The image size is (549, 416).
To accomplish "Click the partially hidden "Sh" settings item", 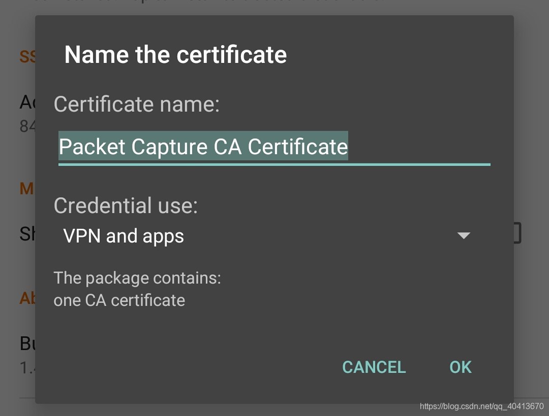I will (27, 234).
